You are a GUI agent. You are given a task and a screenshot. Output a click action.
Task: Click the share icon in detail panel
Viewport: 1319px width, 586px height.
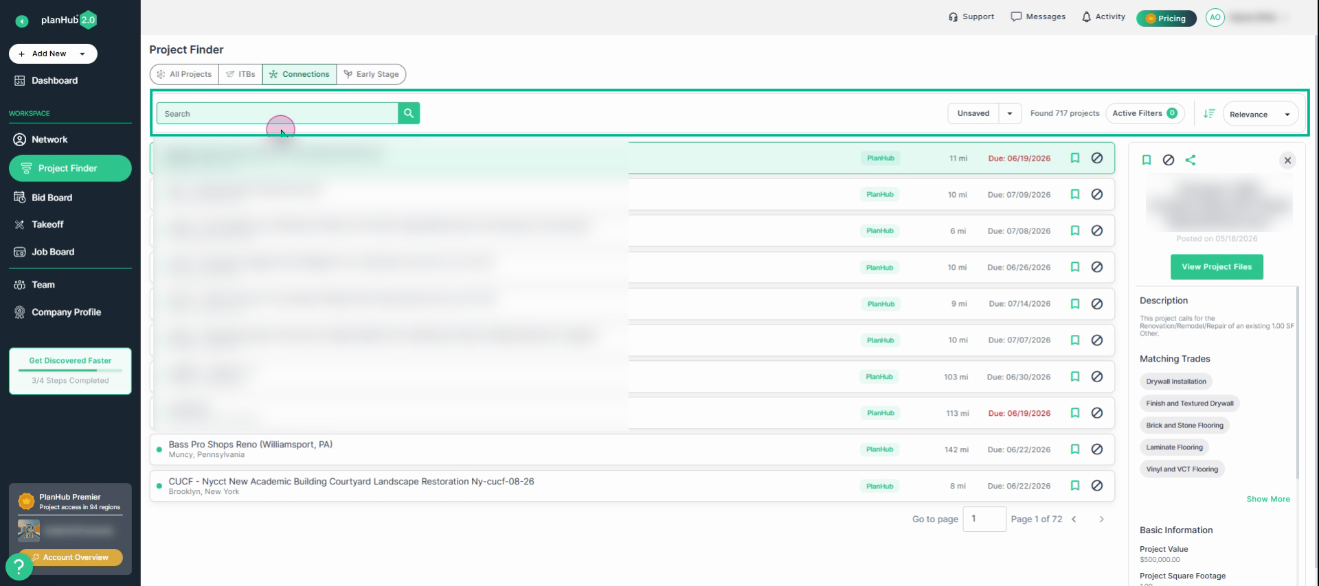click(x=1191, y=160)
